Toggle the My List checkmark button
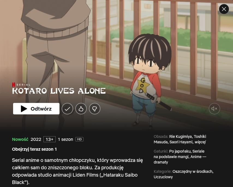Screen dimensions: 233x187 point(67,109)
